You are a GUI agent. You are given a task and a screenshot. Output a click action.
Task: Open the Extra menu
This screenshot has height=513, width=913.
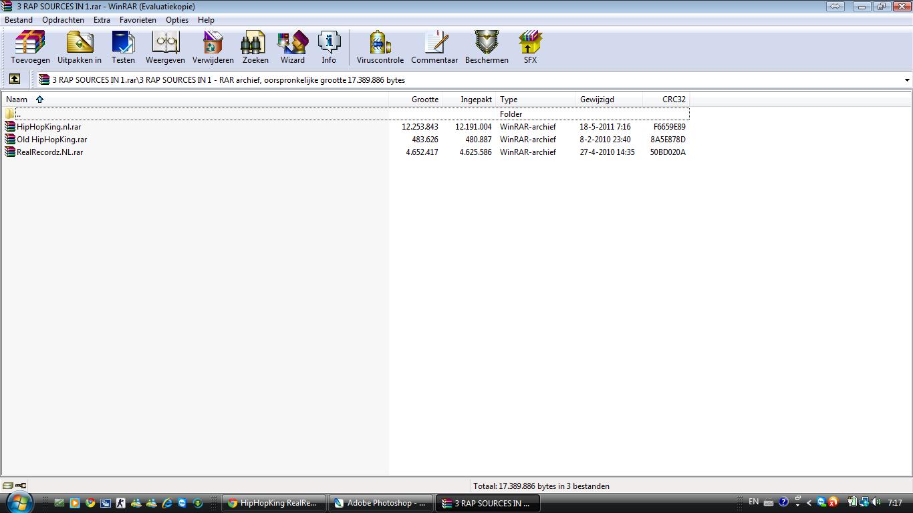[102, 20]
